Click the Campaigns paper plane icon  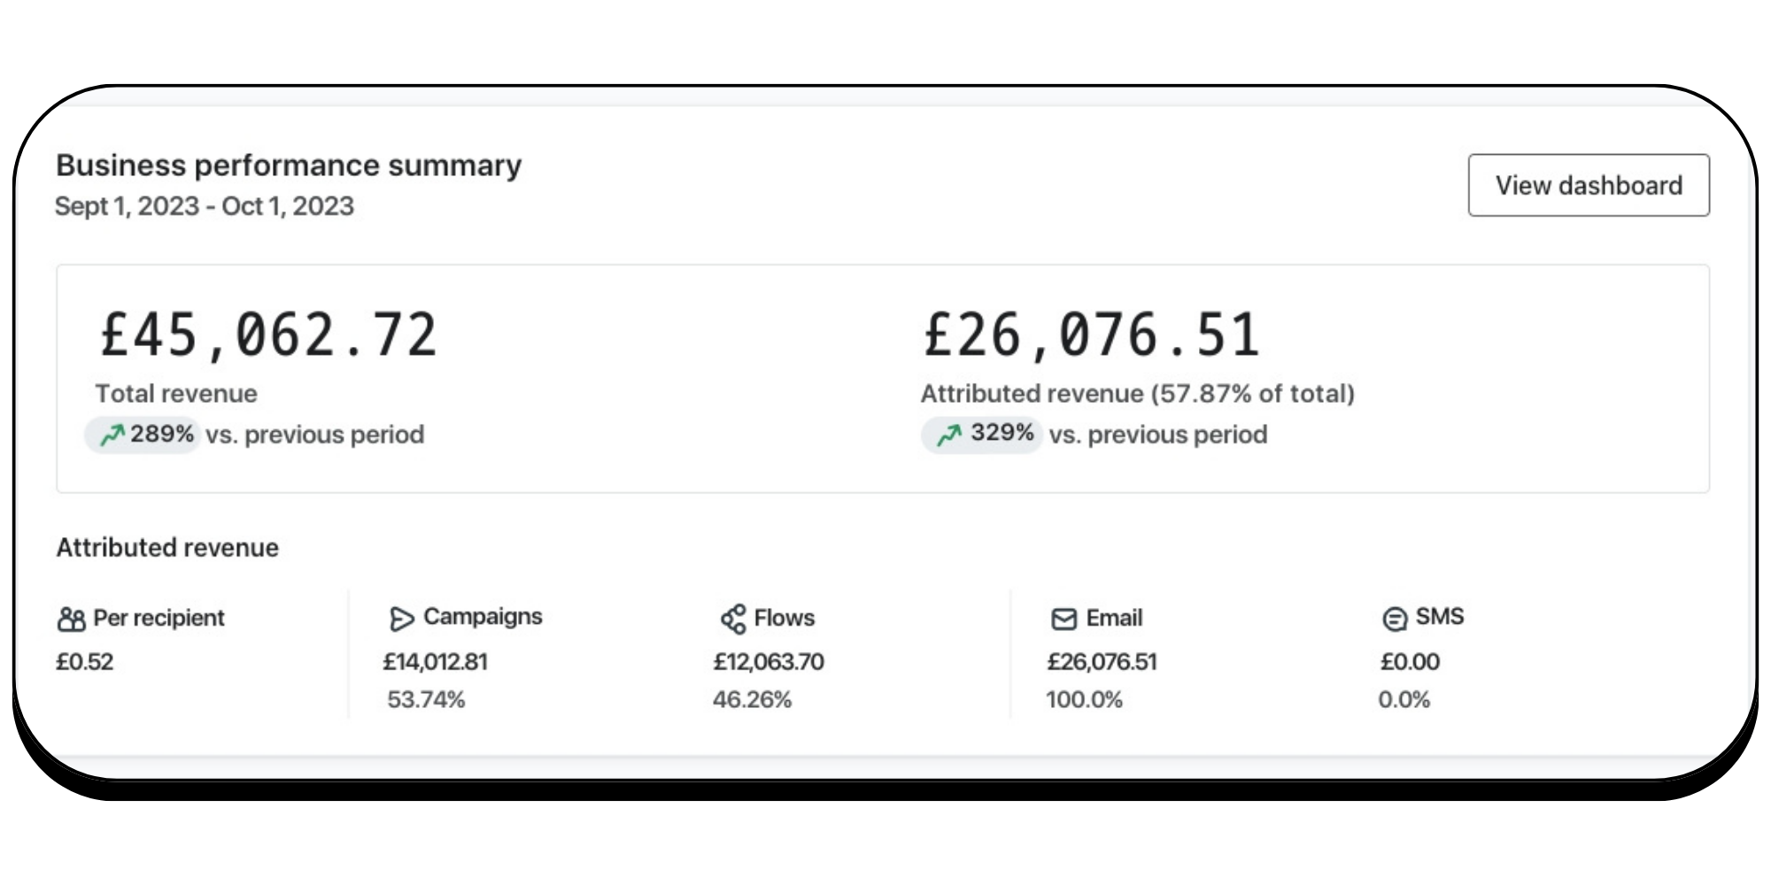click(x=401, y=619)
